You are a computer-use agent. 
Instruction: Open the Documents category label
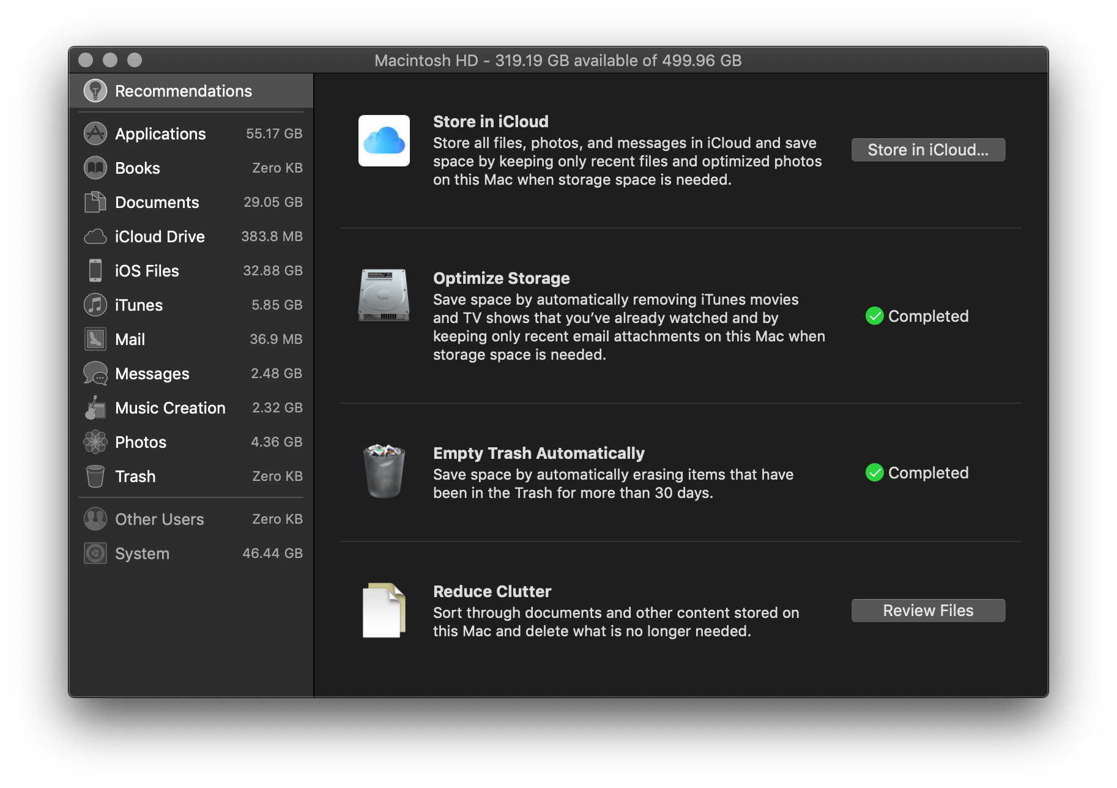157,202
